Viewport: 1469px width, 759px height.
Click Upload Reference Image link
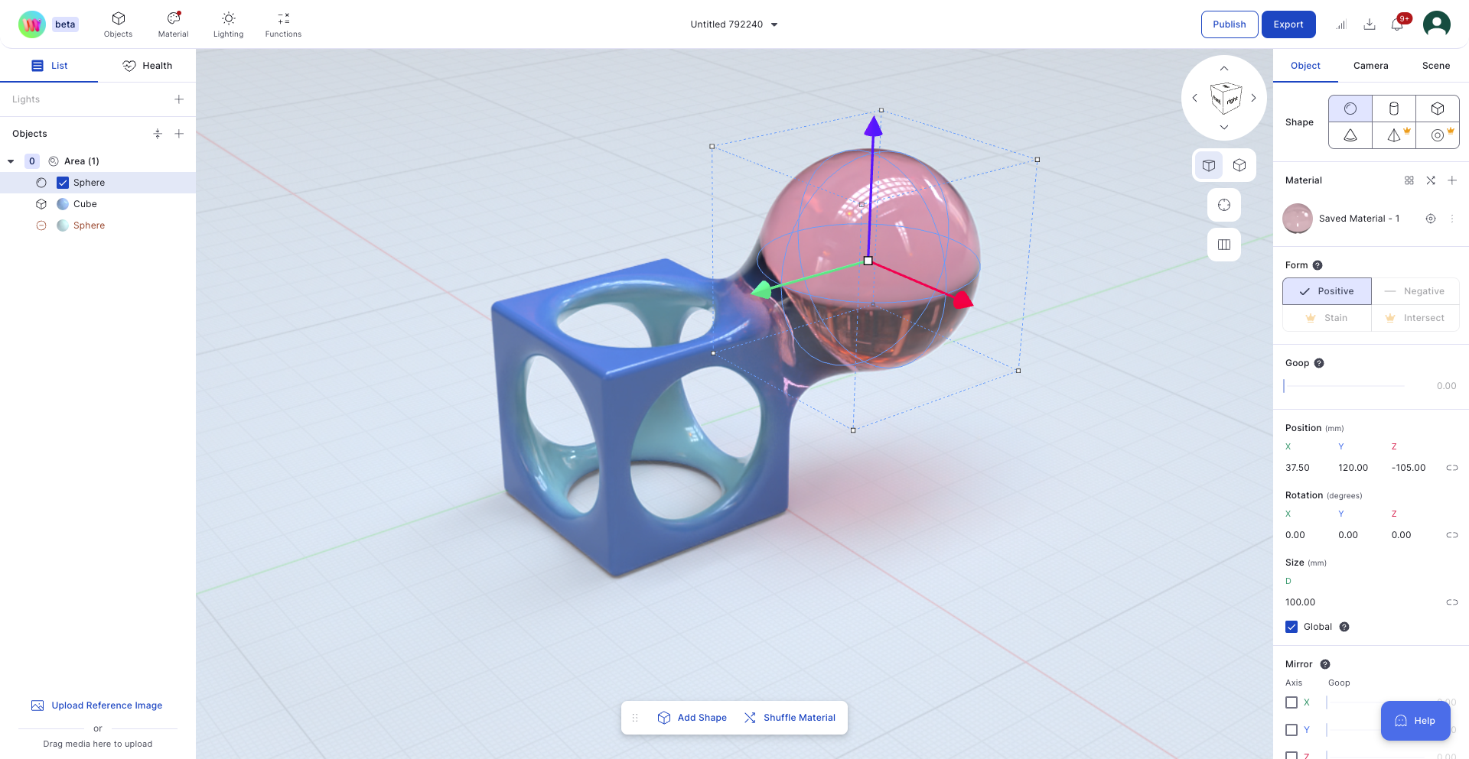(x=106, y=705)
